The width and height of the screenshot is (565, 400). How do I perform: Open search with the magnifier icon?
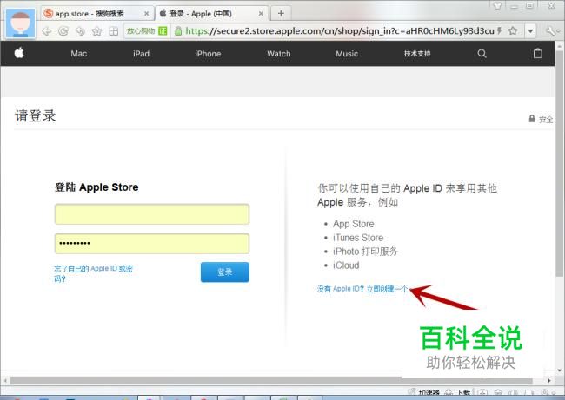click(x=482, y=54)
